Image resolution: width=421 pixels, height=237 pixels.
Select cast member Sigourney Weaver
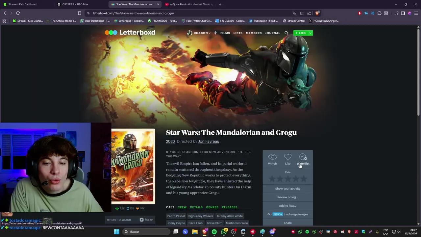(x=201, y=216)
